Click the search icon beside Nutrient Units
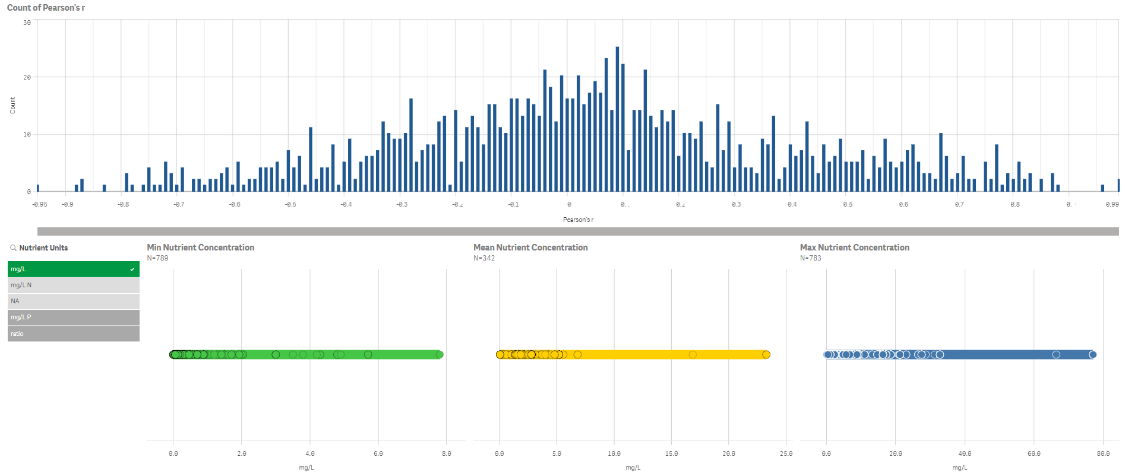Screen dimensions: 1125x476 [13, 248]
